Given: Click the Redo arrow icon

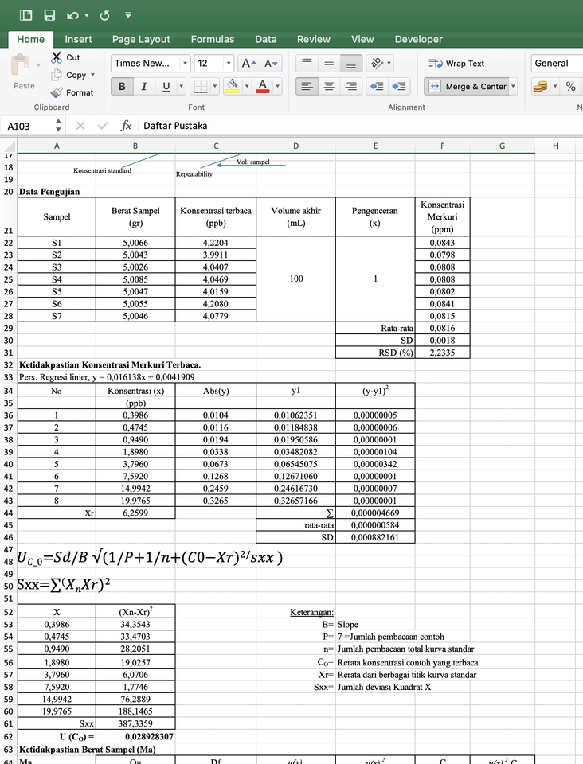Looking at the screenshot, I should (x=104, y=16).
